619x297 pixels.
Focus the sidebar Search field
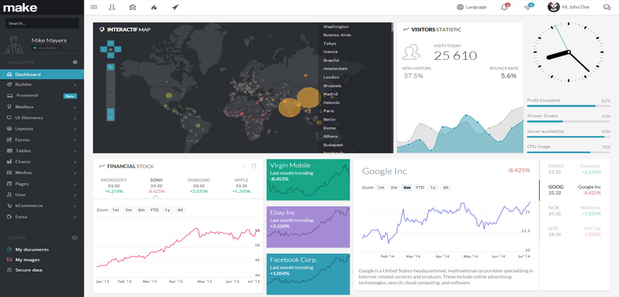(42, 23)
